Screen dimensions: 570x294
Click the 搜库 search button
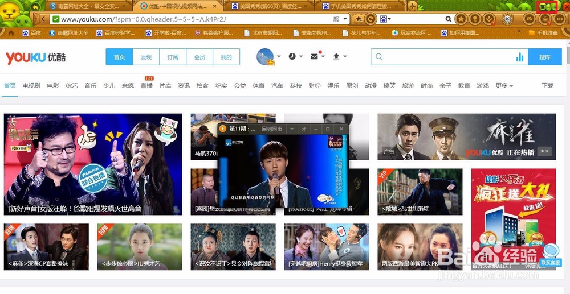tap(544, 57)
